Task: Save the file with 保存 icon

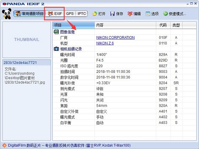Action: pyautogui.click(x=112, y=14)
